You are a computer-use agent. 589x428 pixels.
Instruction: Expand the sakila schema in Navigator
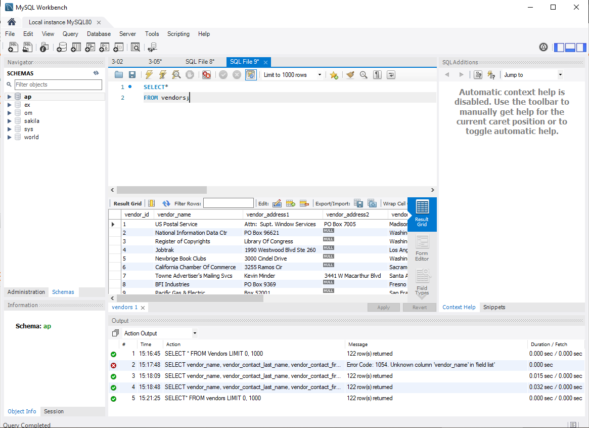10,121
